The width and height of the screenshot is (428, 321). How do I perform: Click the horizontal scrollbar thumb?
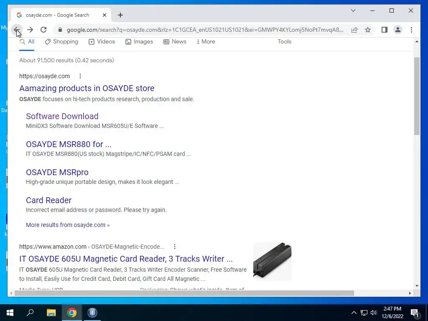(184, 293)
